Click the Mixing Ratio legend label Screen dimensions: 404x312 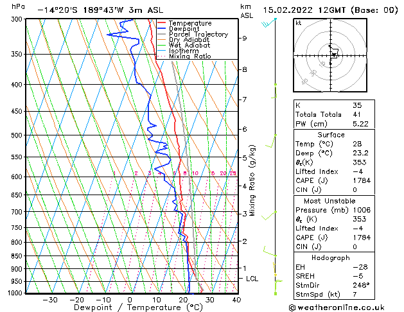tap(190, 56)
